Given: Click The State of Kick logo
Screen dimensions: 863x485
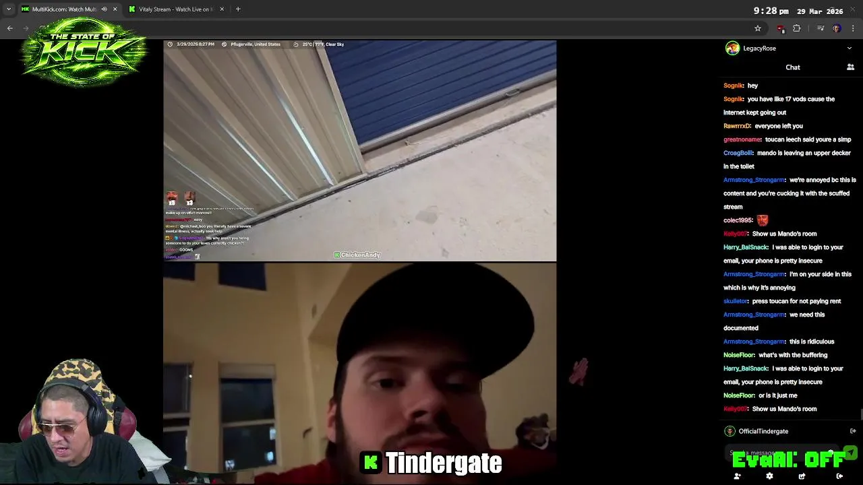Looking at the screenshot, I should point(84,52).
